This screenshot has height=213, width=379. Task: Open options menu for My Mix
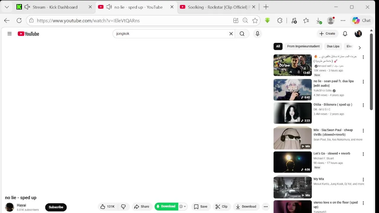click(x=363, y=180)
